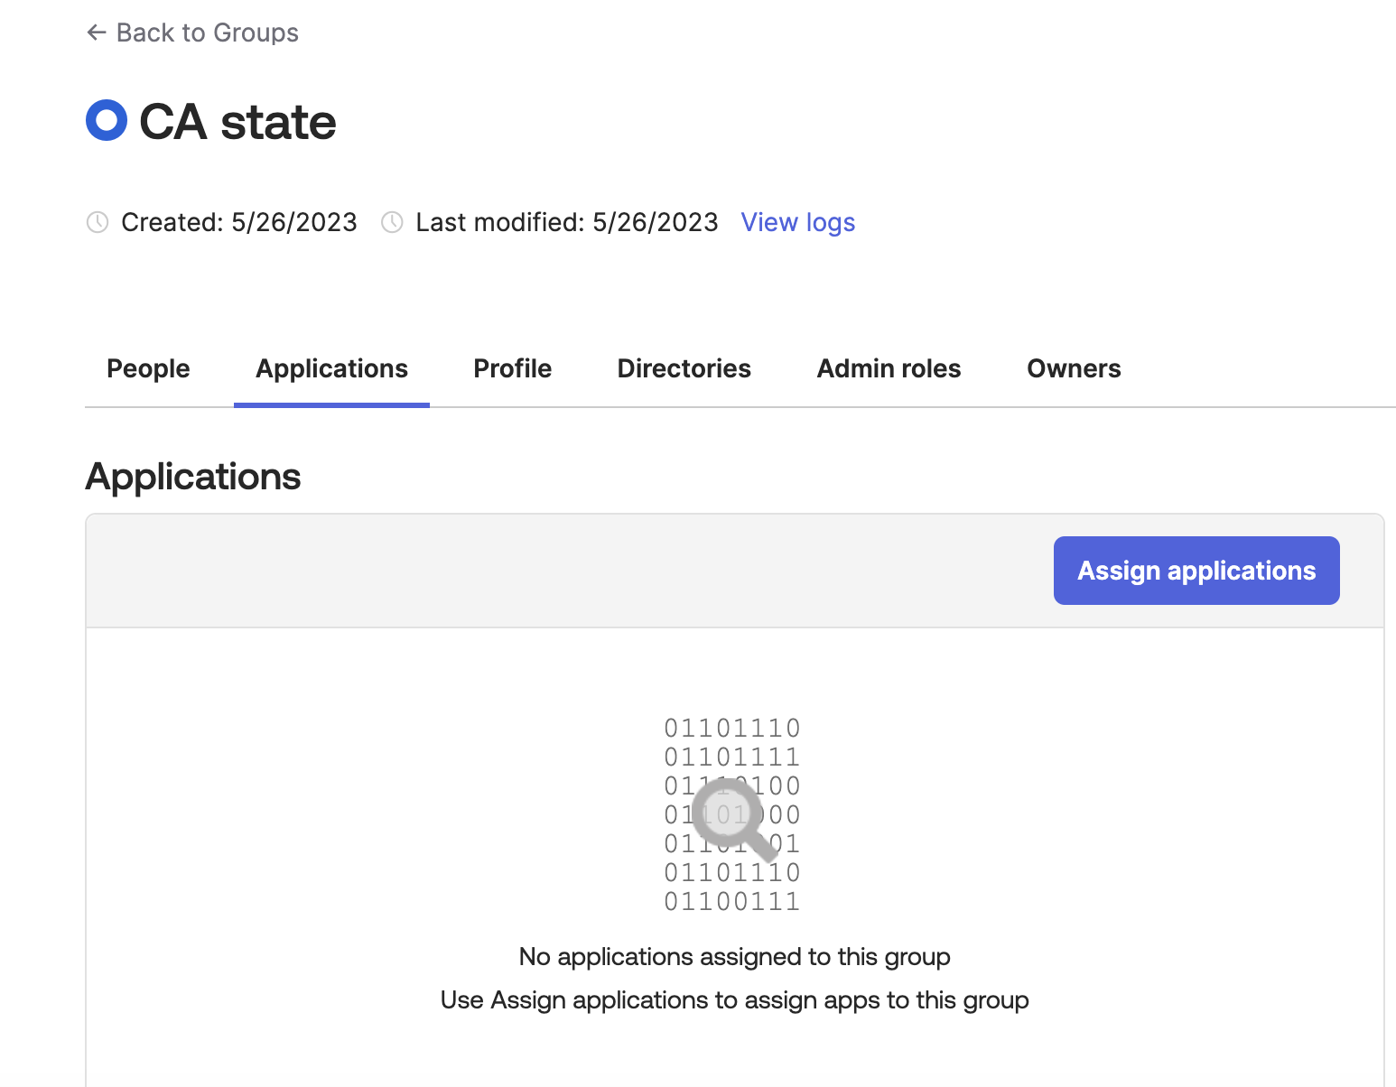This screenshot has height=1087, width=1396.
Task: Click the No applications assigned message
Action: 734,957
